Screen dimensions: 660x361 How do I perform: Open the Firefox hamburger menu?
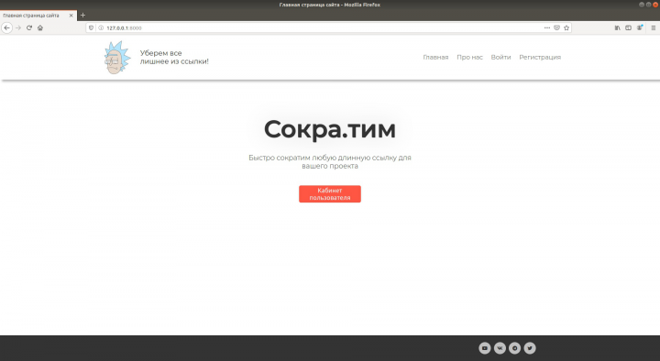tap(654, 27)
